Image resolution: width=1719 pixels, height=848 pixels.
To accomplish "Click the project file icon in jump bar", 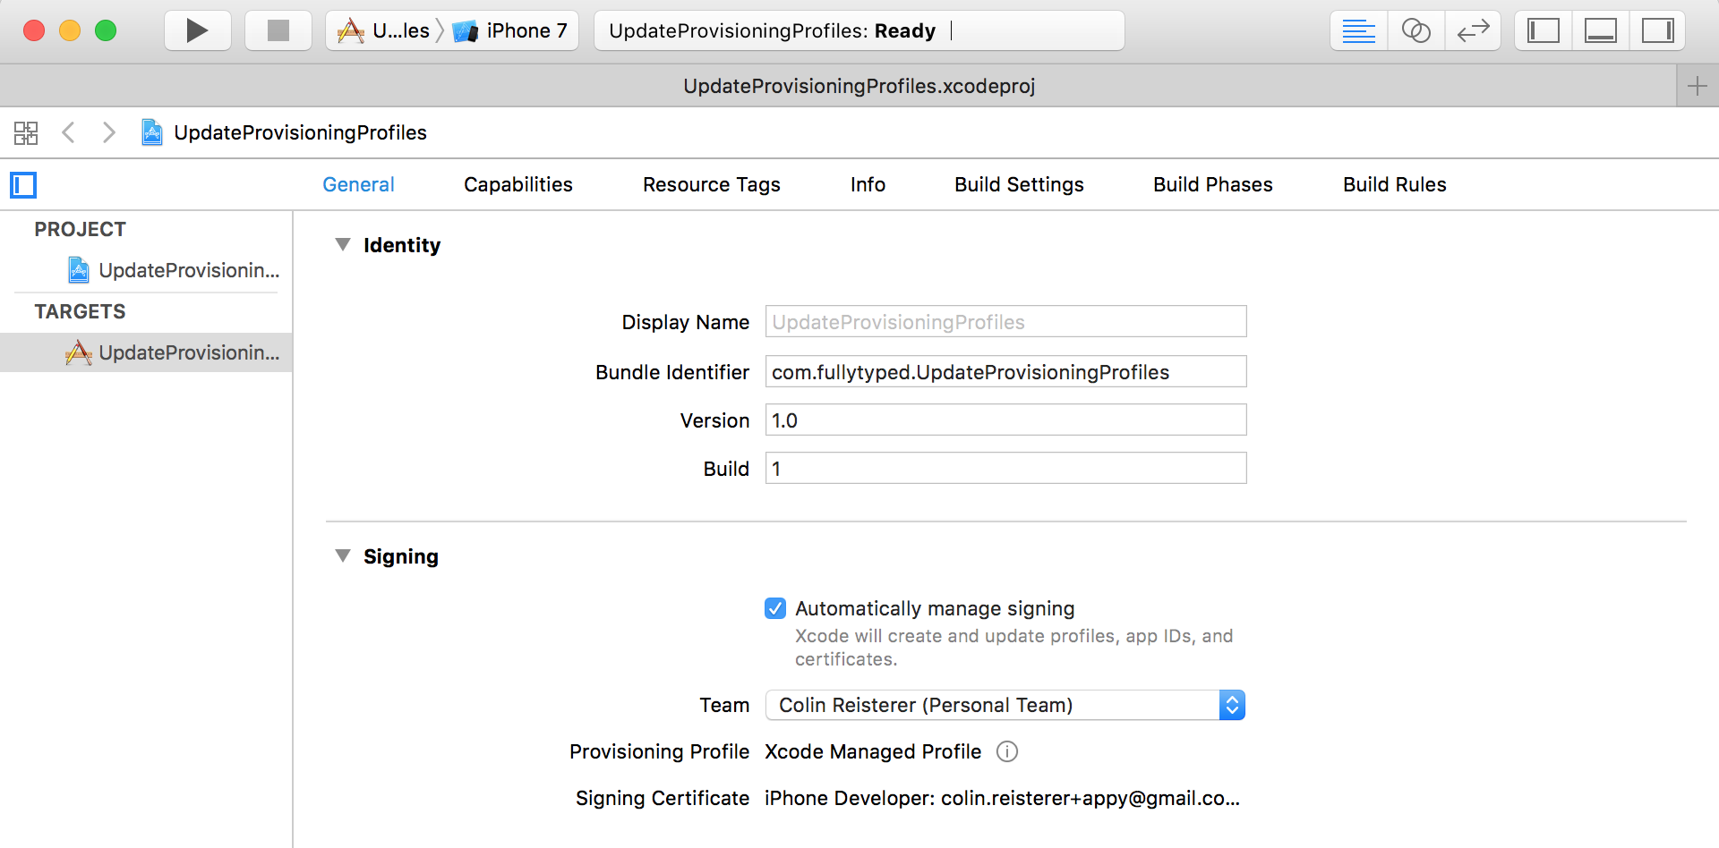I will 152,132.
